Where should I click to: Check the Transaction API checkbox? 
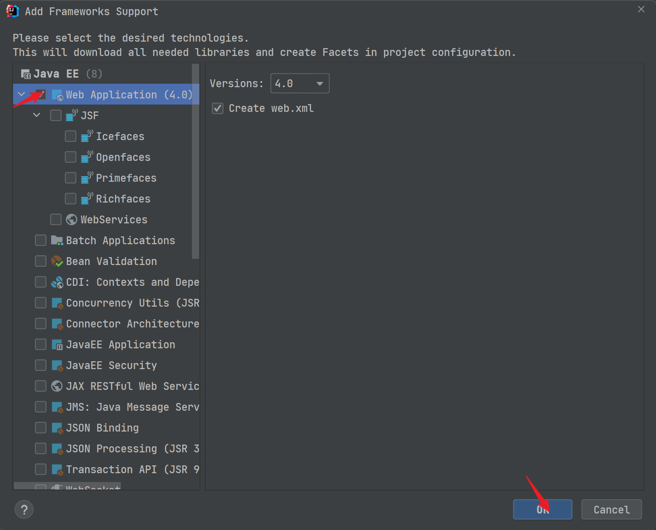click(41, 469)
